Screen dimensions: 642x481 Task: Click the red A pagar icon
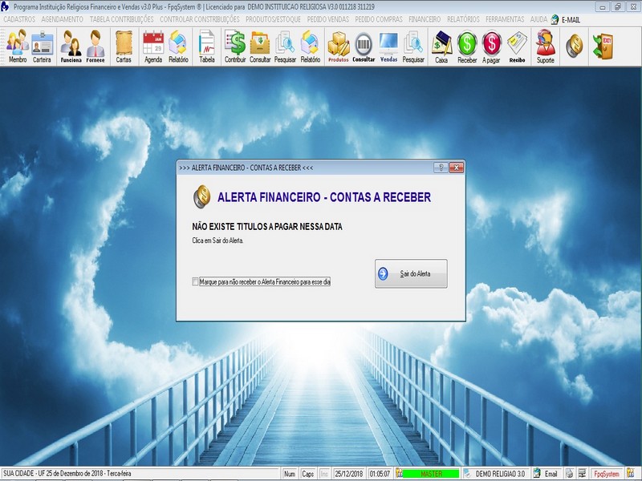pos(491,46)
